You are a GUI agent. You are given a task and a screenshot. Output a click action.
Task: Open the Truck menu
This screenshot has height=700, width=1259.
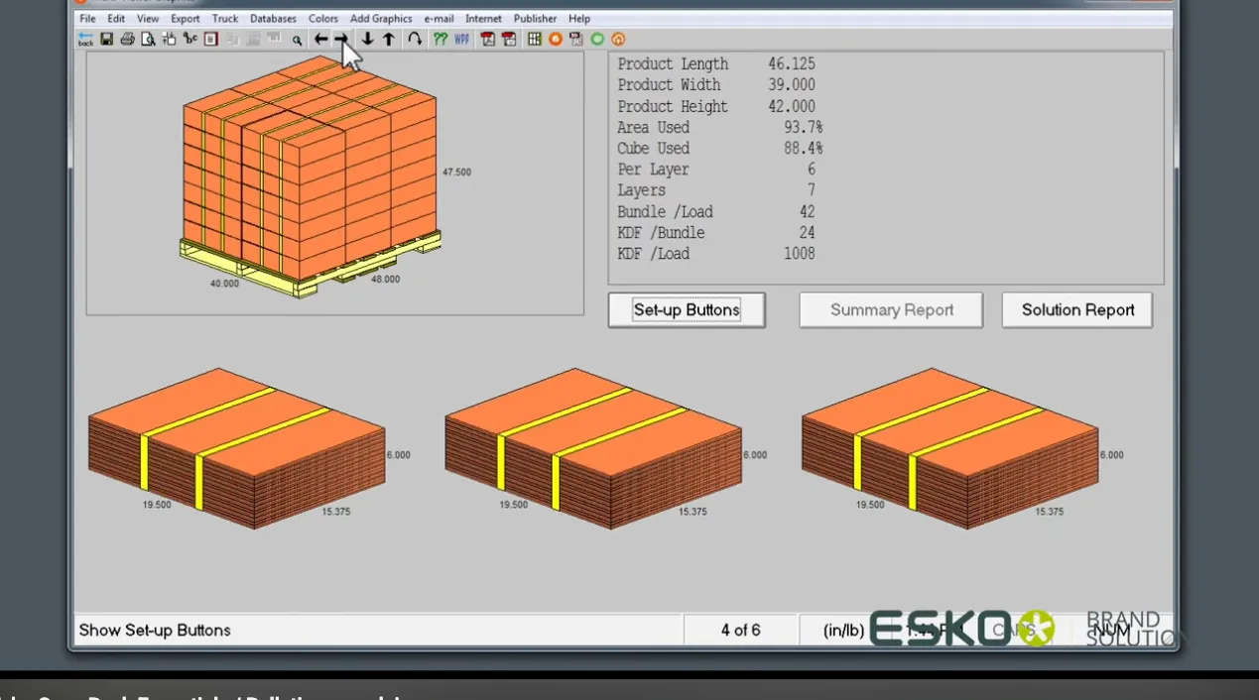point(225,19)
